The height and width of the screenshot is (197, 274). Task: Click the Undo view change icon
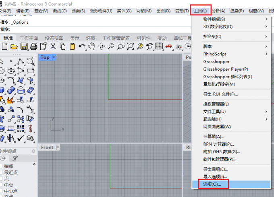pyautogui.click(x=149, y=47)
